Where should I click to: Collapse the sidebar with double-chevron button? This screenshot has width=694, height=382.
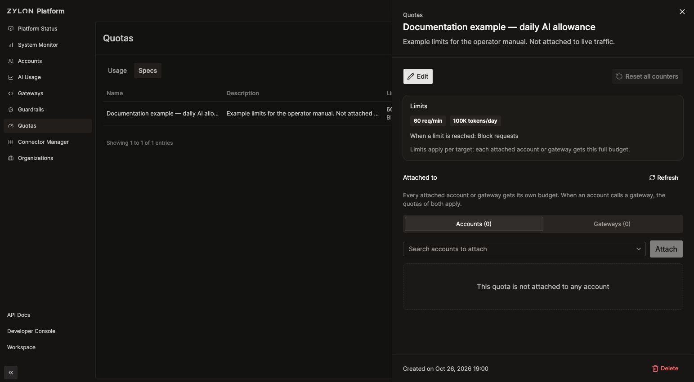pyautogui.click(x=11, y=373)
